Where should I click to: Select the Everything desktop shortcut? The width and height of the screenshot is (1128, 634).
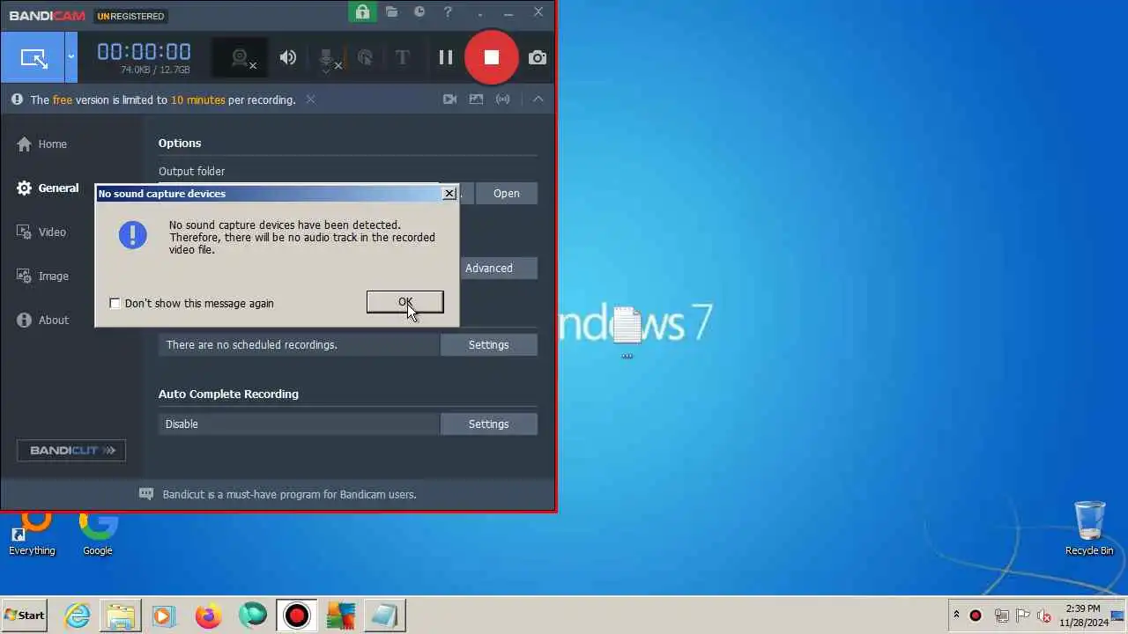32,534
